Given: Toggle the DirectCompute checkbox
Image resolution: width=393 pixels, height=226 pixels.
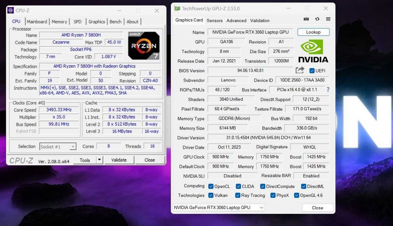Looking at the screenshot, I should (x=263, y=186).
